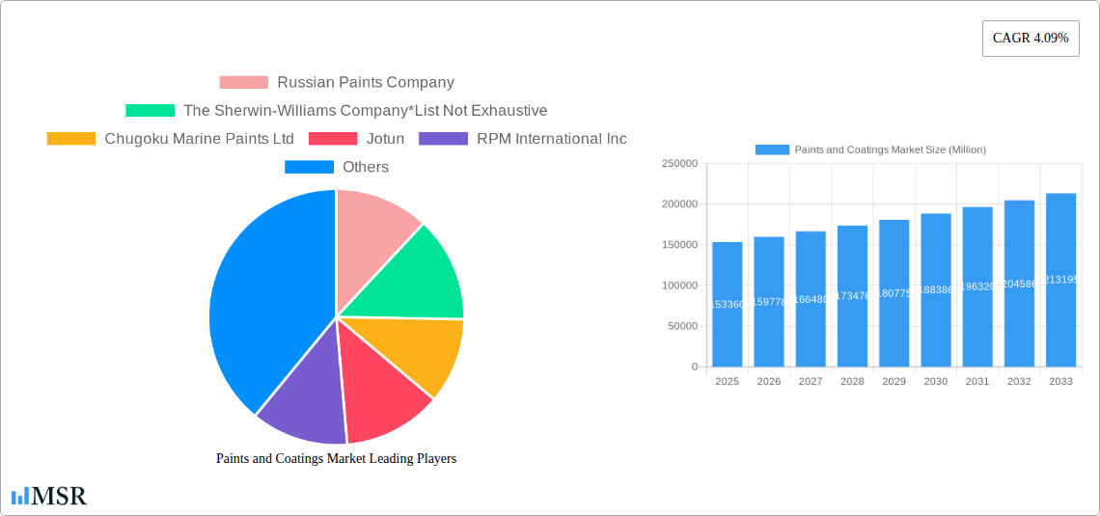Screen dimensions: 1100x516
Task: Click the 2032 bar valued 204586
Action: point(1019,284)
